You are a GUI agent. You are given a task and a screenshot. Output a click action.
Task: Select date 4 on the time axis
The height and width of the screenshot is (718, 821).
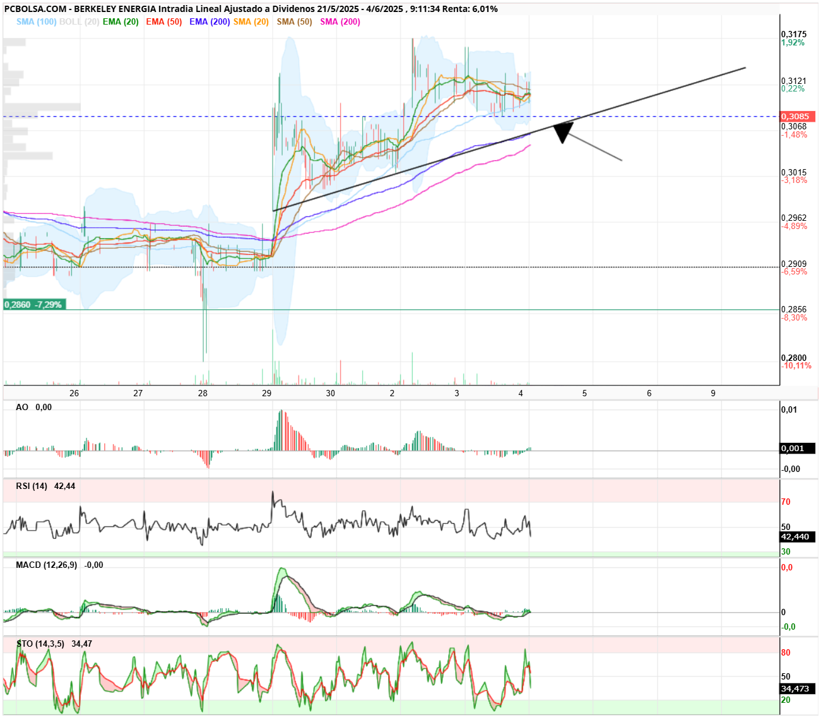coord(521,393)
